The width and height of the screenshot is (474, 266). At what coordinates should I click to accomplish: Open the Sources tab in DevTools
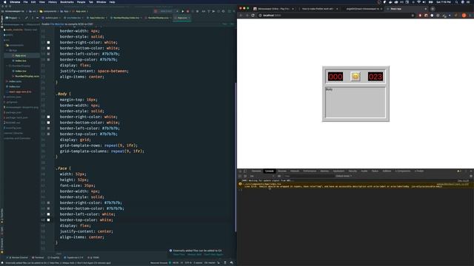coord(282,171)
